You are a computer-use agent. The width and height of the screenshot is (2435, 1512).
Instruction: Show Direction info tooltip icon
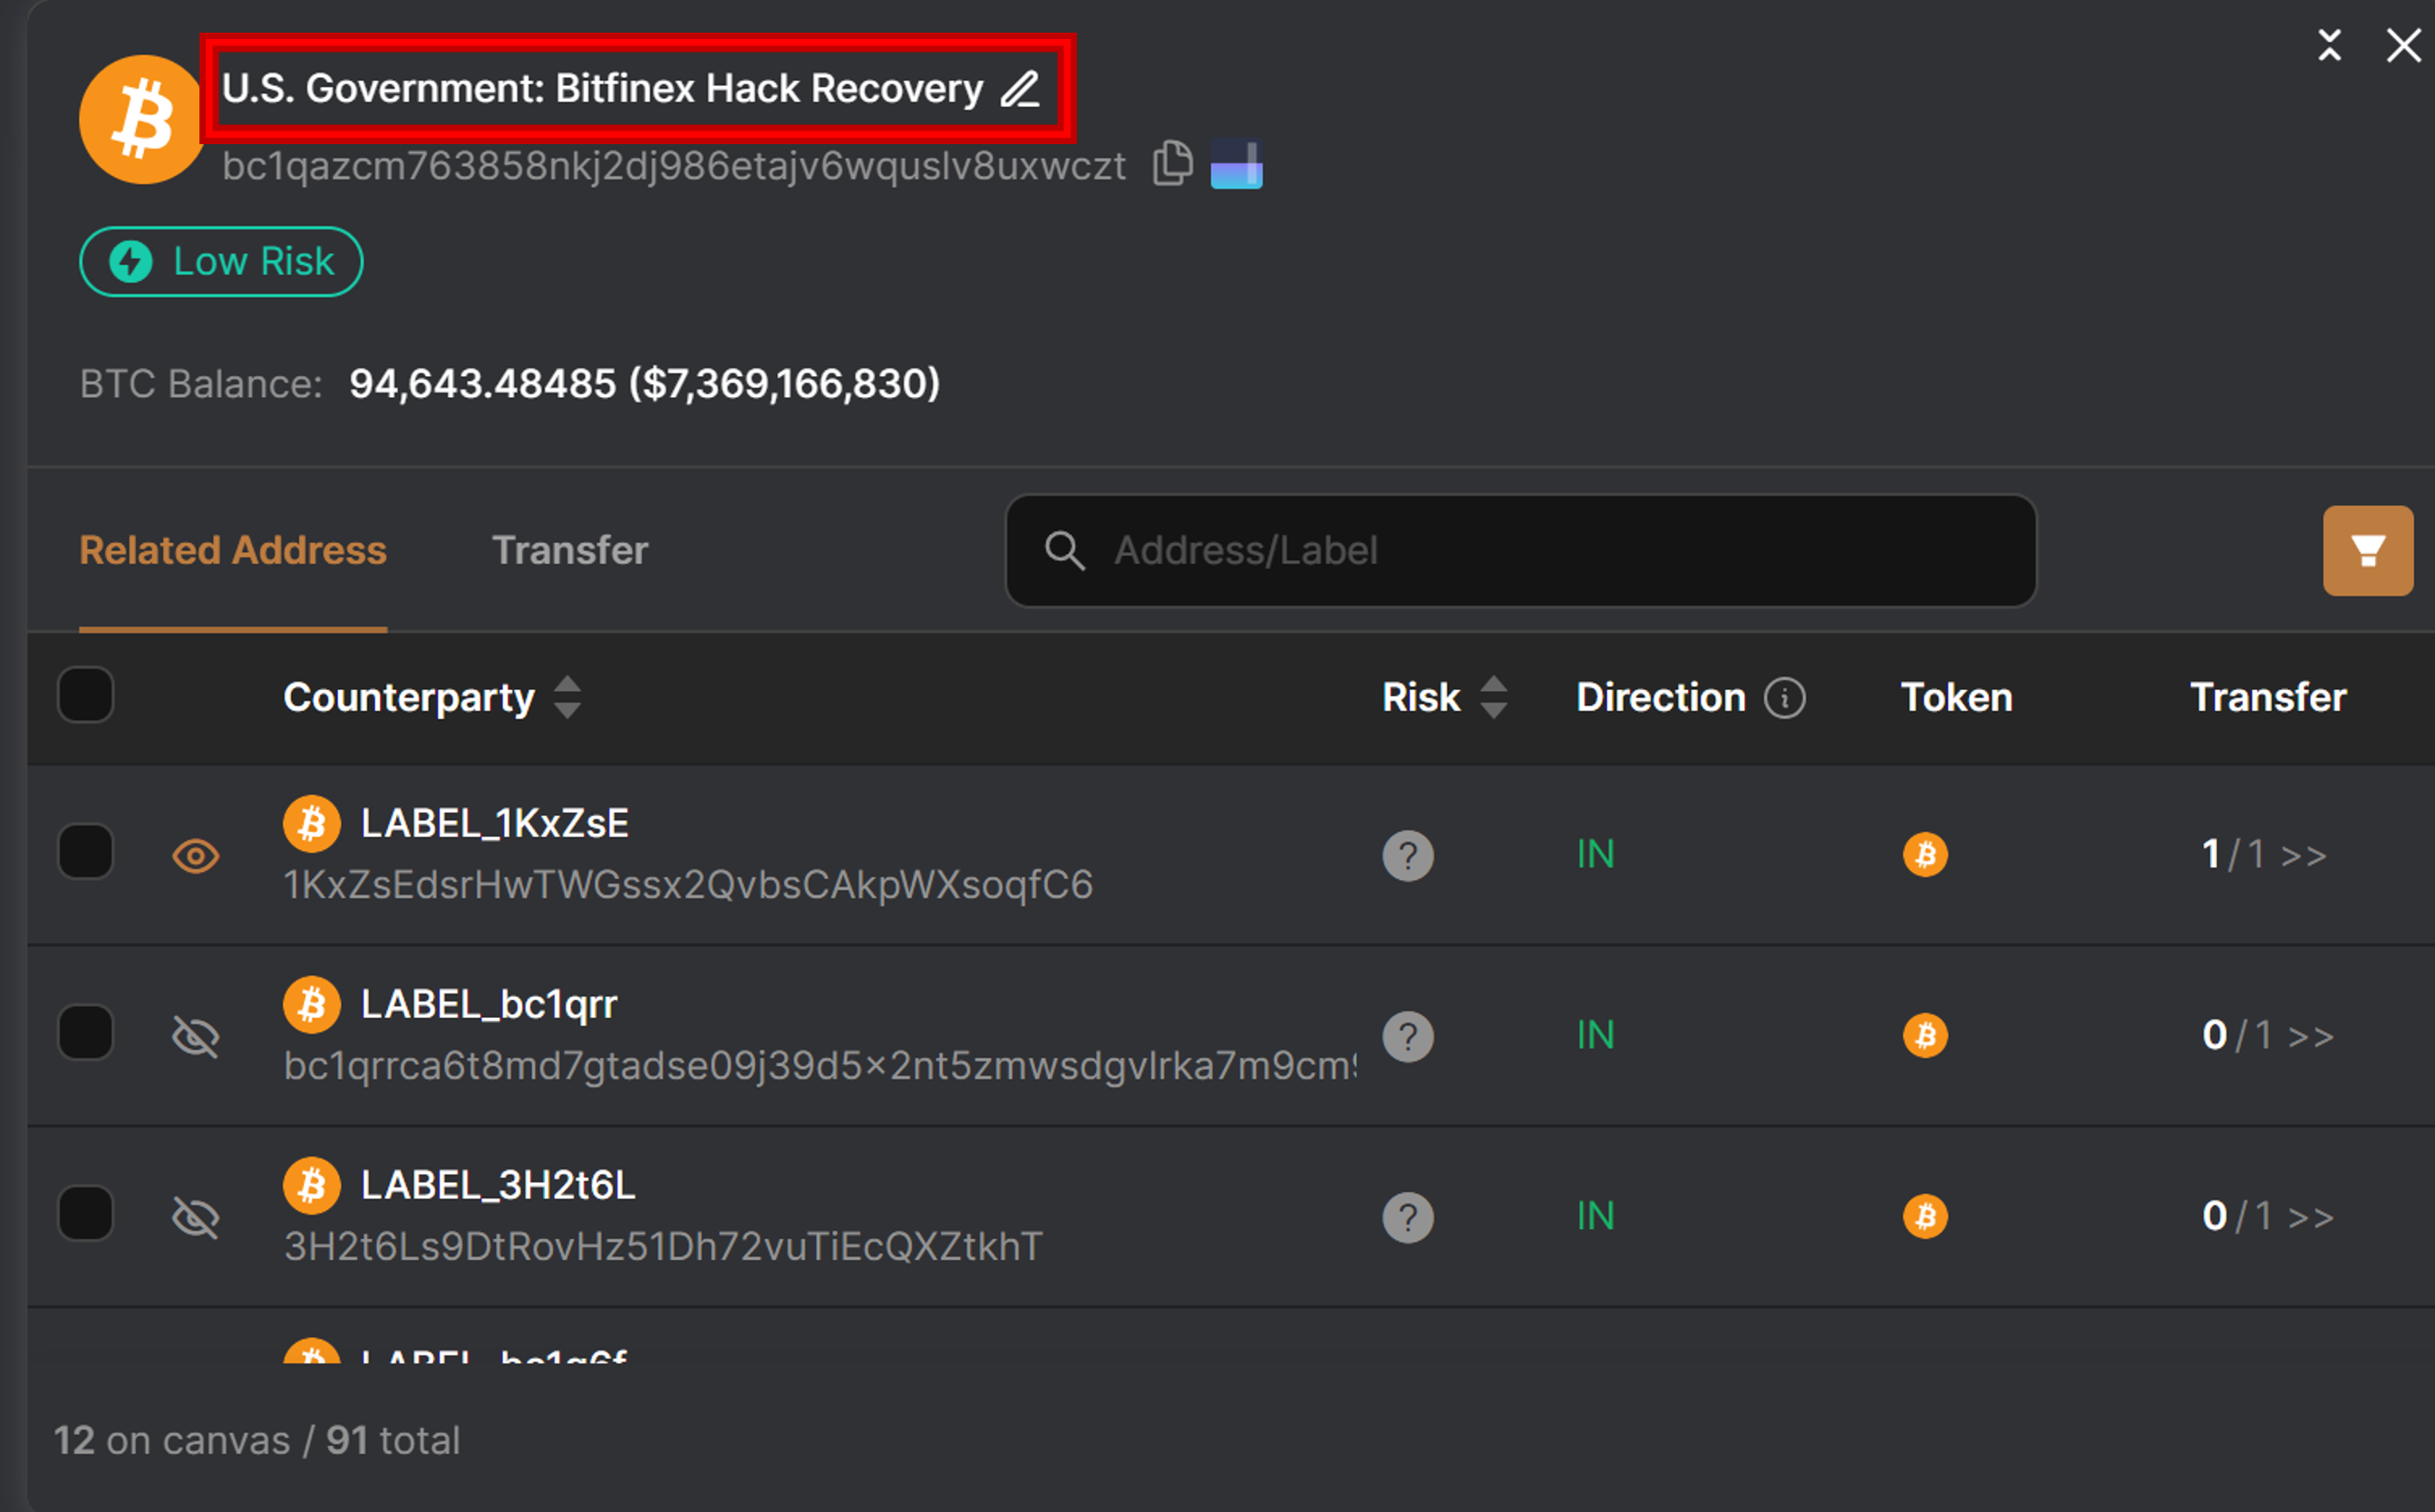coord(1785,698)
